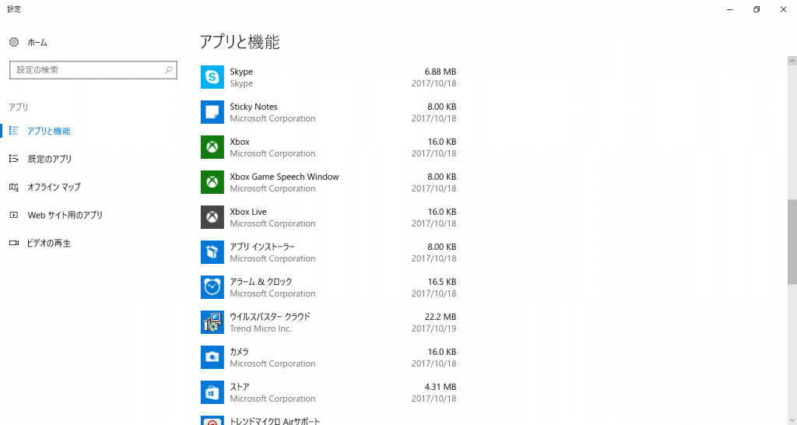Click the ウイルスバスター クラウド icon

pos(212,322)
